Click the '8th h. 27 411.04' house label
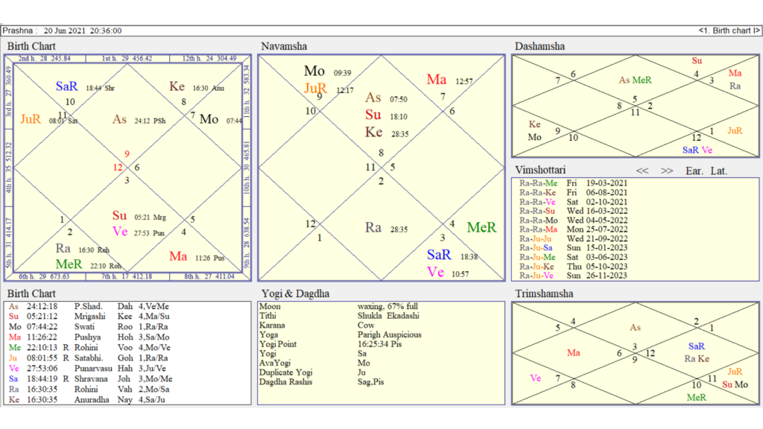 click(x=209, y=276)
